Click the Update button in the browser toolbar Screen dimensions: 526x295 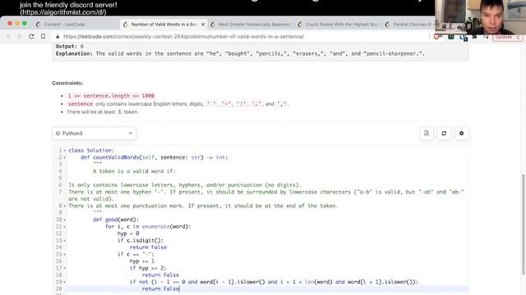508,37
